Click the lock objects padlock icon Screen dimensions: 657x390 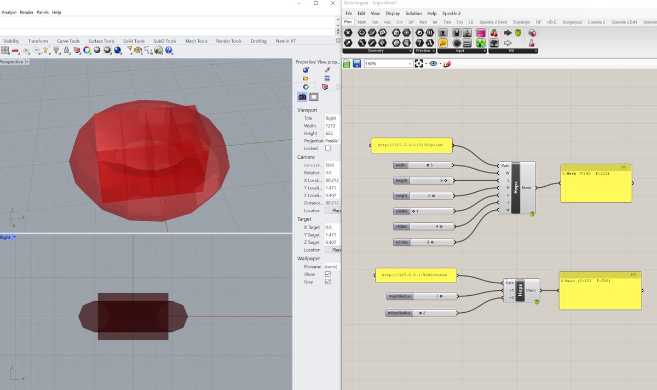point(66,50)
